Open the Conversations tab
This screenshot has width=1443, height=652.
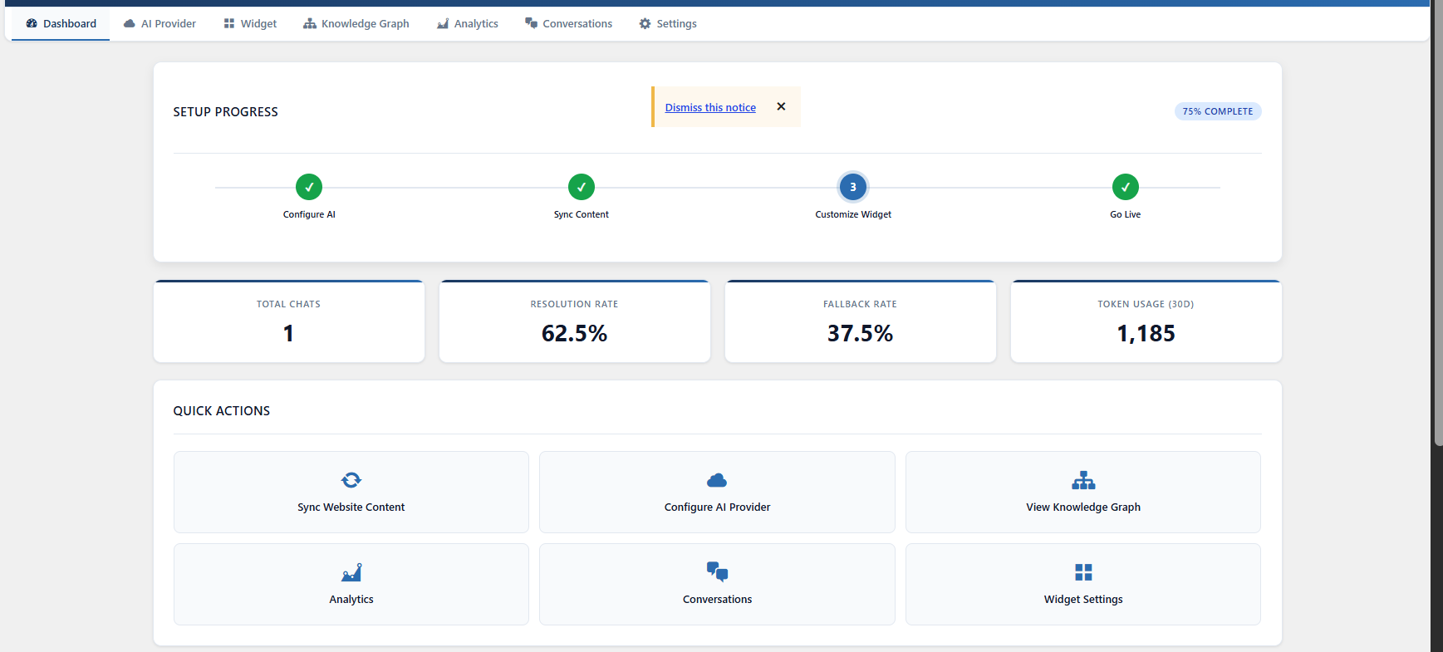click(x=568, y=23)
